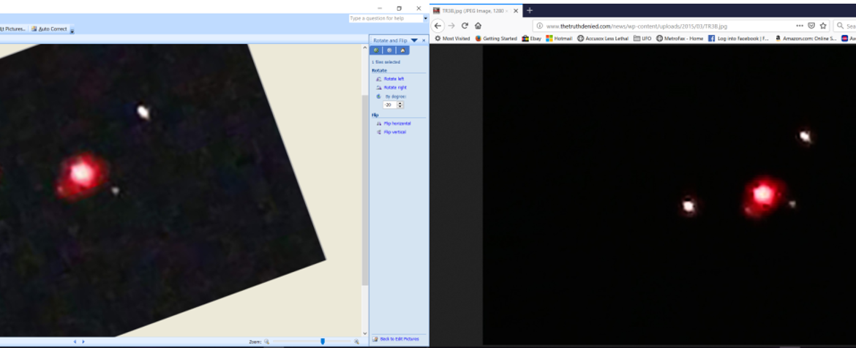856x348 pixels.
Task: Click the zoom in magnifier icon
Action: (356, 341)
